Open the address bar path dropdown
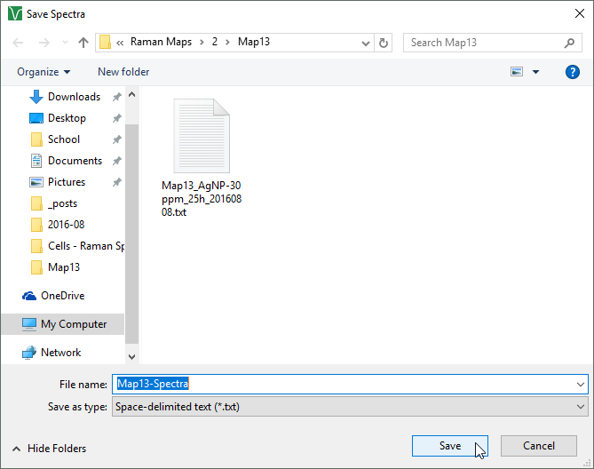 point(367,43)
